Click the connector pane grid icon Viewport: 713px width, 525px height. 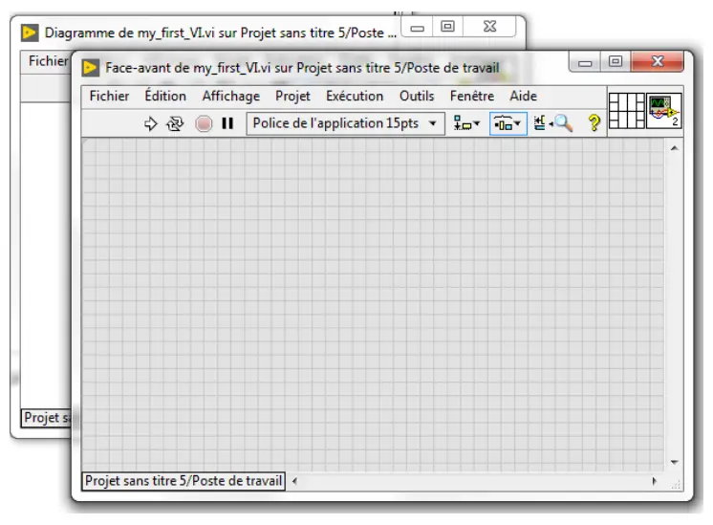click(627, 111)
